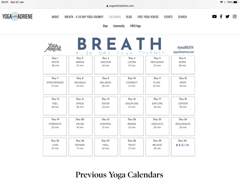Image resolution: width=240 pixels, height=180 pixels.
Task: Open the About menu item
Action: point(55,17)
